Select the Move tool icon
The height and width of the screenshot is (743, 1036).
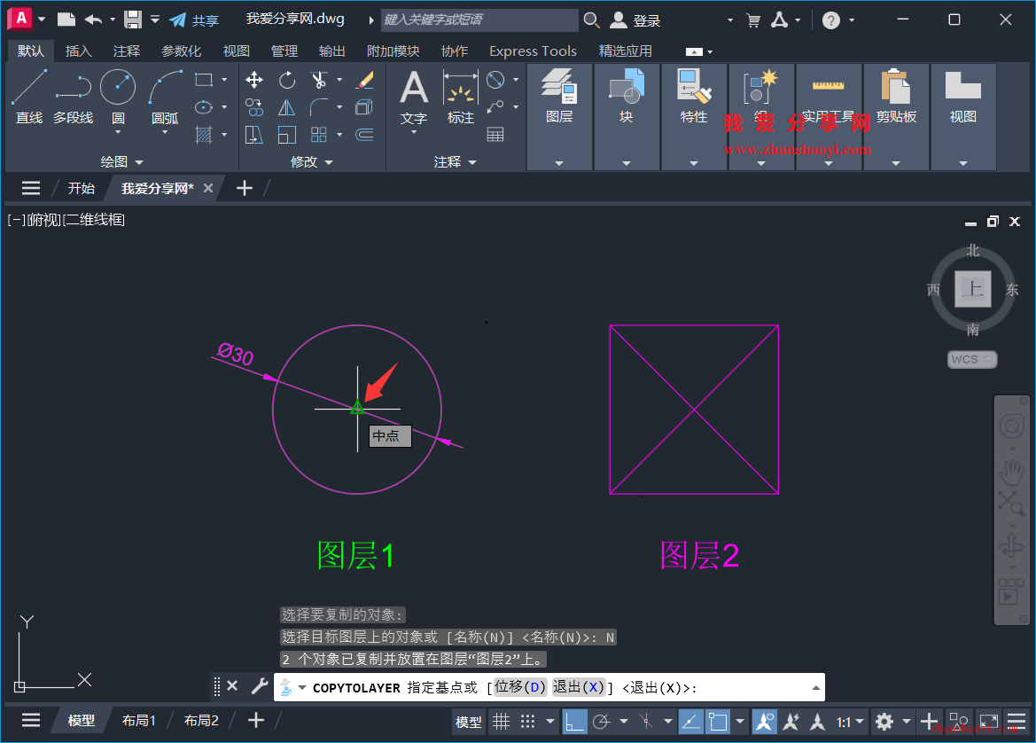coord(254,80)
